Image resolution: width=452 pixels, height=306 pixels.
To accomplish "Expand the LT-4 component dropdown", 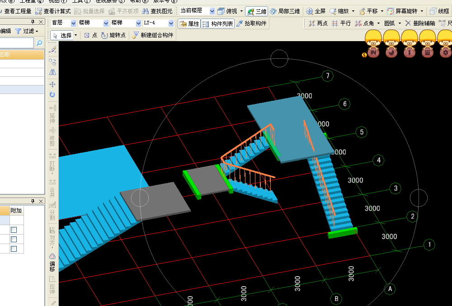I will [171, 23].
